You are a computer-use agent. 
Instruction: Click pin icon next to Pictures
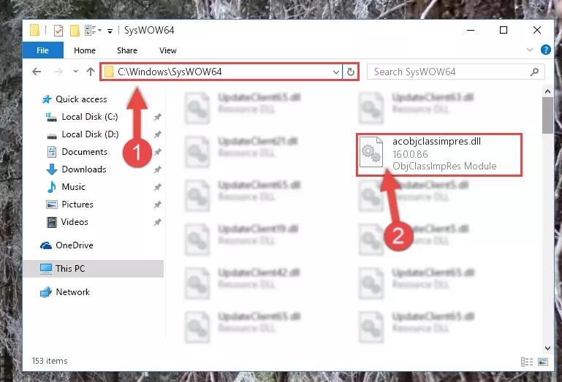[157, 205]
